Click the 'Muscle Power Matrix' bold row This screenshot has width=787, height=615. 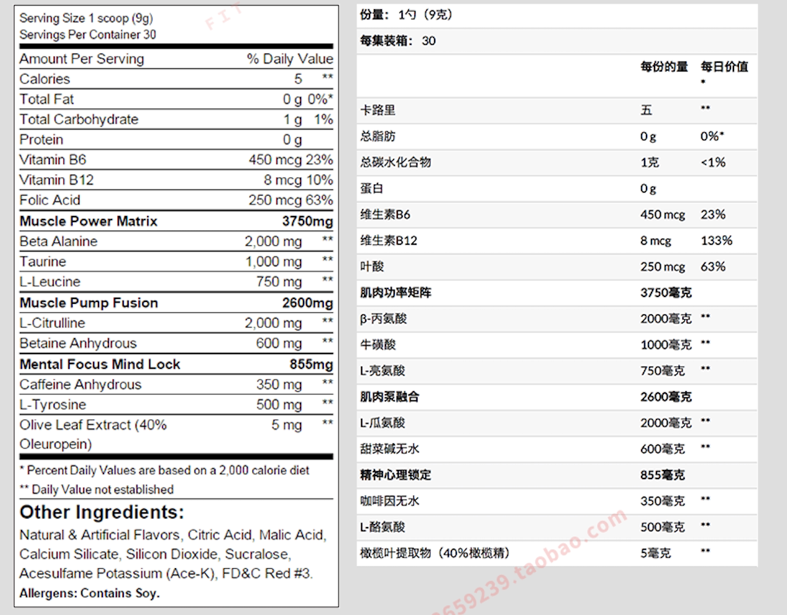89,221
